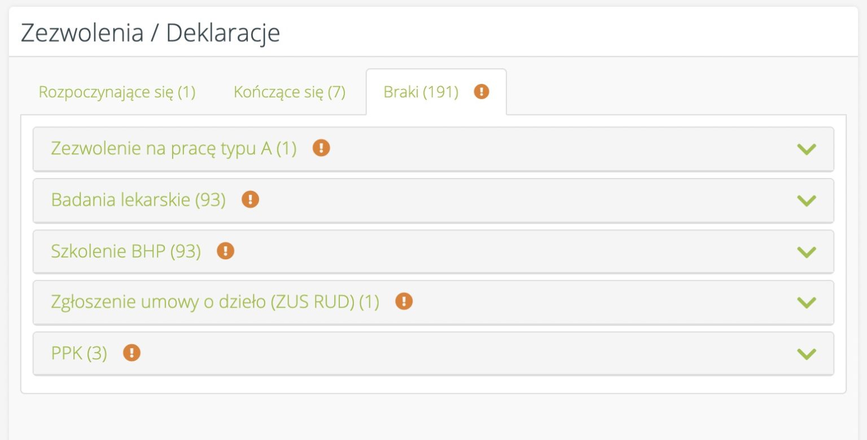Expand Zezwolenie na pracę typu A chevron

tap(807, 149)
